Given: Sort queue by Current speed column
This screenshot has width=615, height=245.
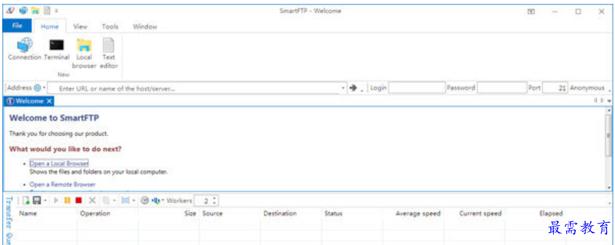Looking at the screenshot, I should pyautogui.click(x=474, y=213).
